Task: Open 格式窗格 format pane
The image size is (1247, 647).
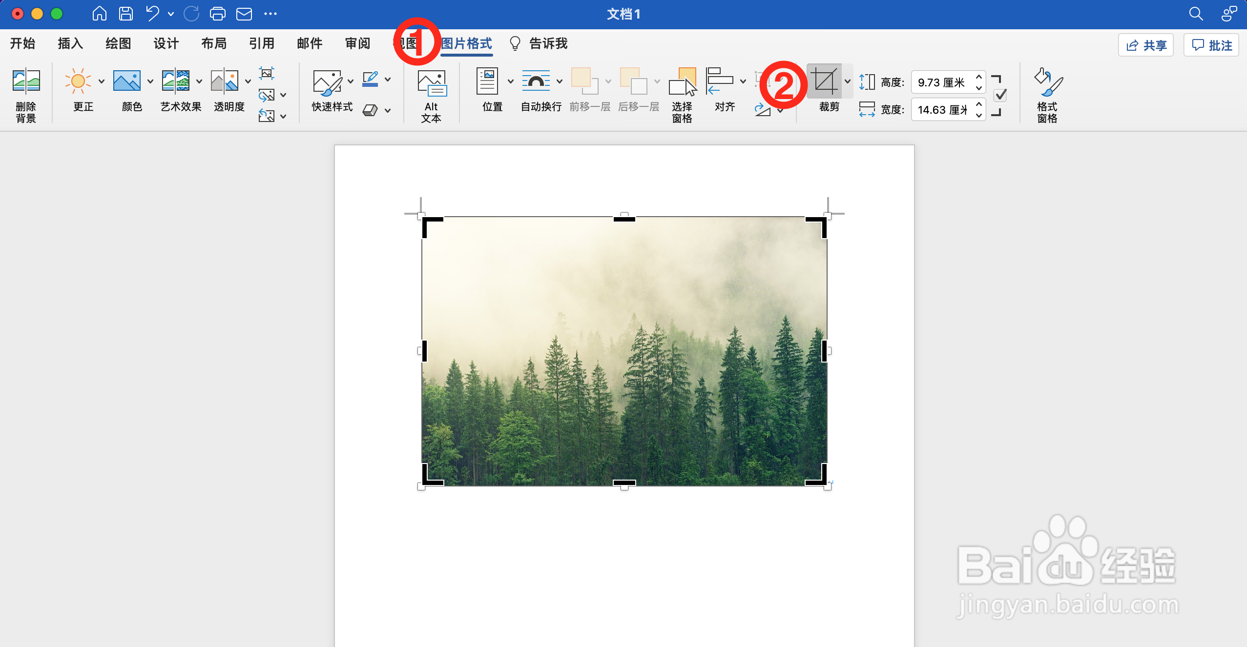Action: 1048,95
